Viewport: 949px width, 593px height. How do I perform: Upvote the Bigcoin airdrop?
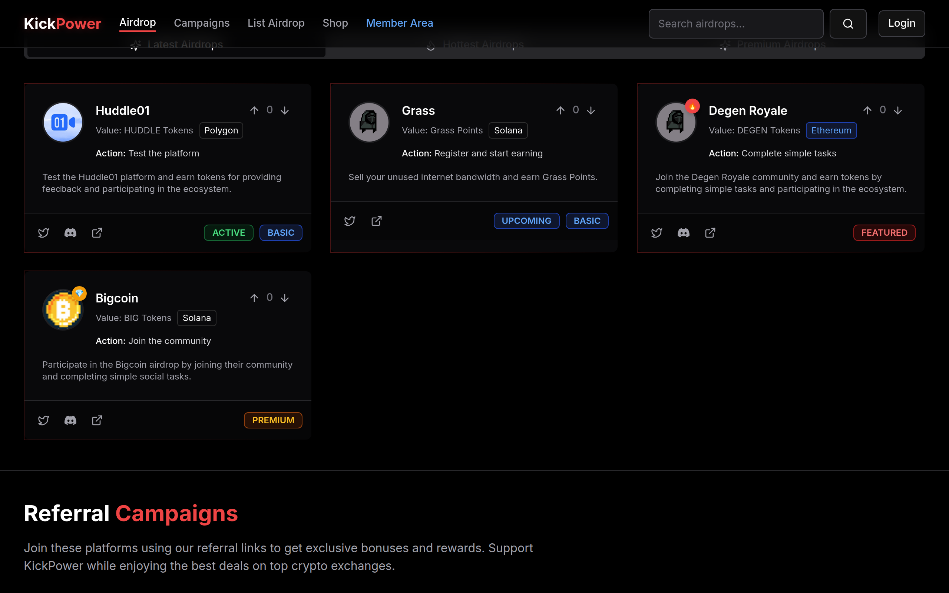pos(254,298)
